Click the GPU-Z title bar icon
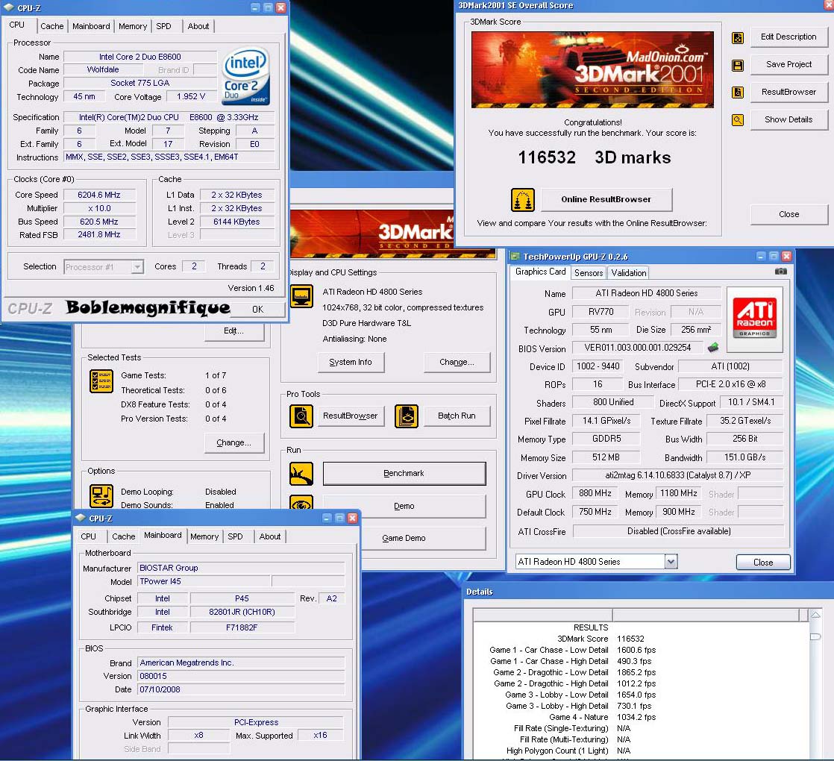This screenshot has width=834, height=761. (x=515, y=257)
